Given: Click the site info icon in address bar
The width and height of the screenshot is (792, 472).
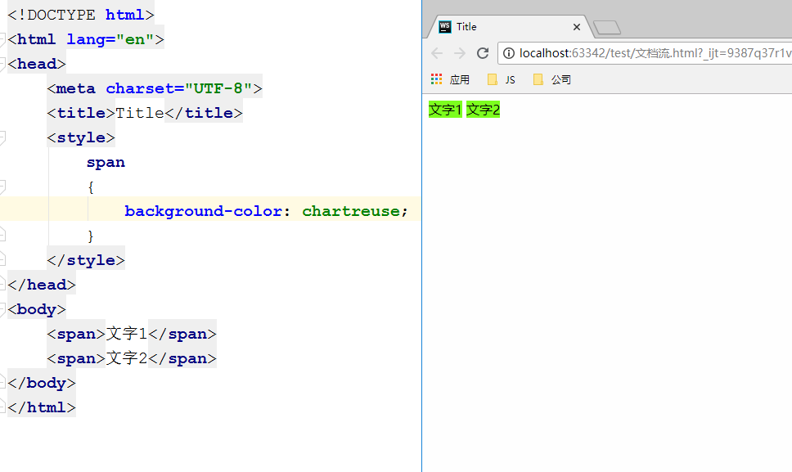Looking at the screenshot, I should (509, 53).
